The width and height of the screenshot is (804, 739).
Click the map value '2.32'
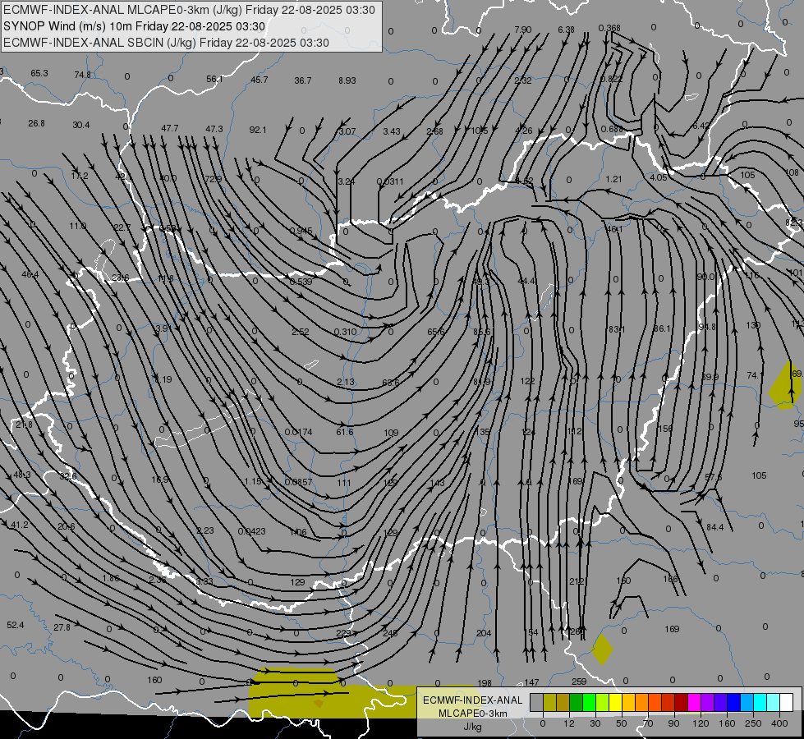pos(523,80)
